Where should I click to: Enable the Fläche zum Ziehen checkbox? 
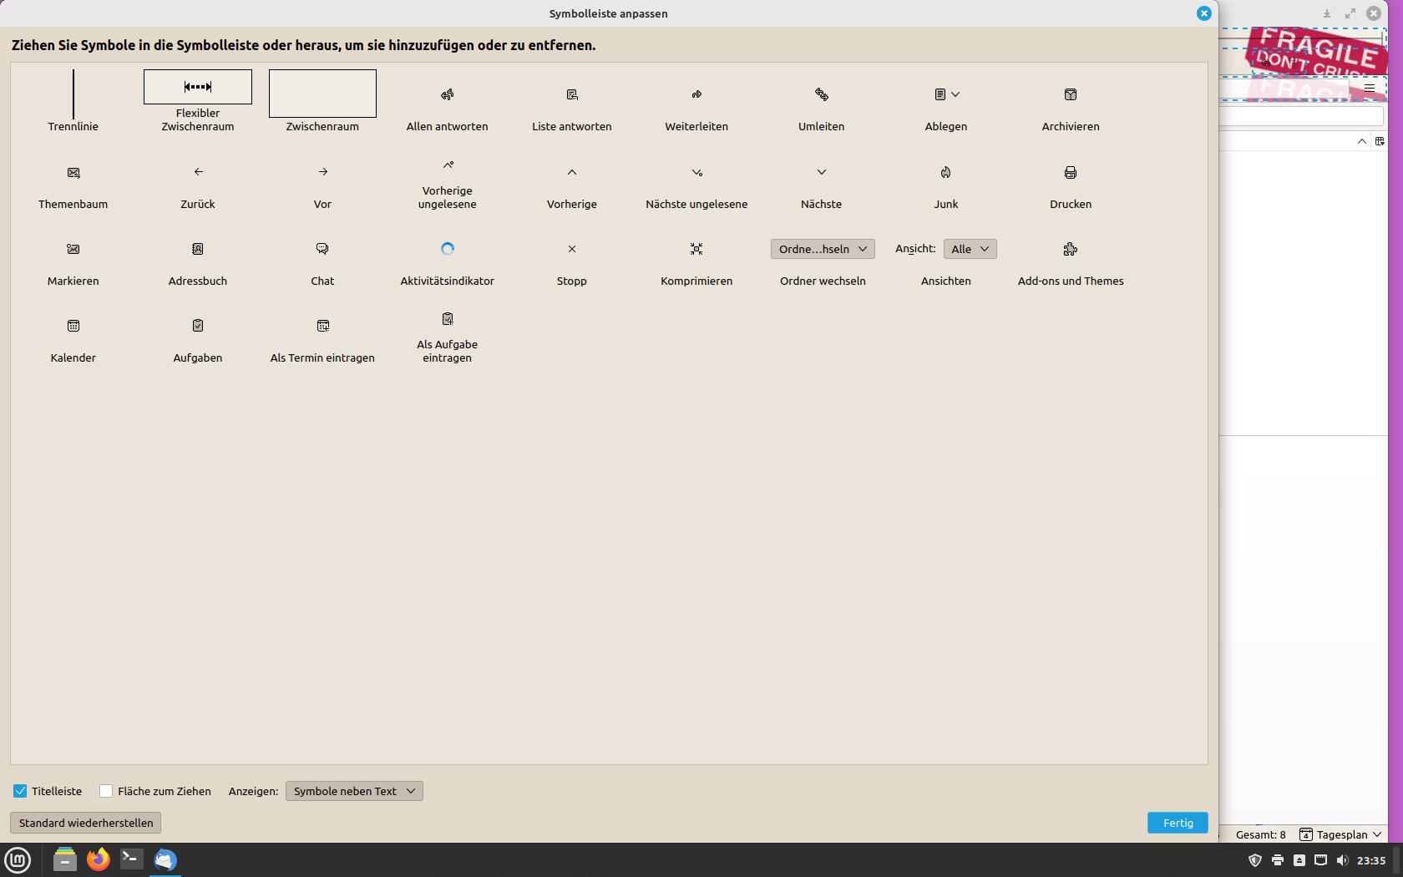(106, 791)
